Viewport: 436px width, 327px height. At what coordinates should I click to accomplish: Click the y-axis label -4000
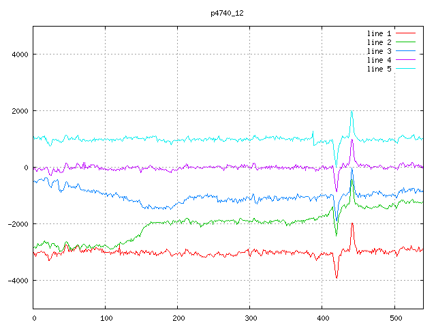(x=18, y=281)
